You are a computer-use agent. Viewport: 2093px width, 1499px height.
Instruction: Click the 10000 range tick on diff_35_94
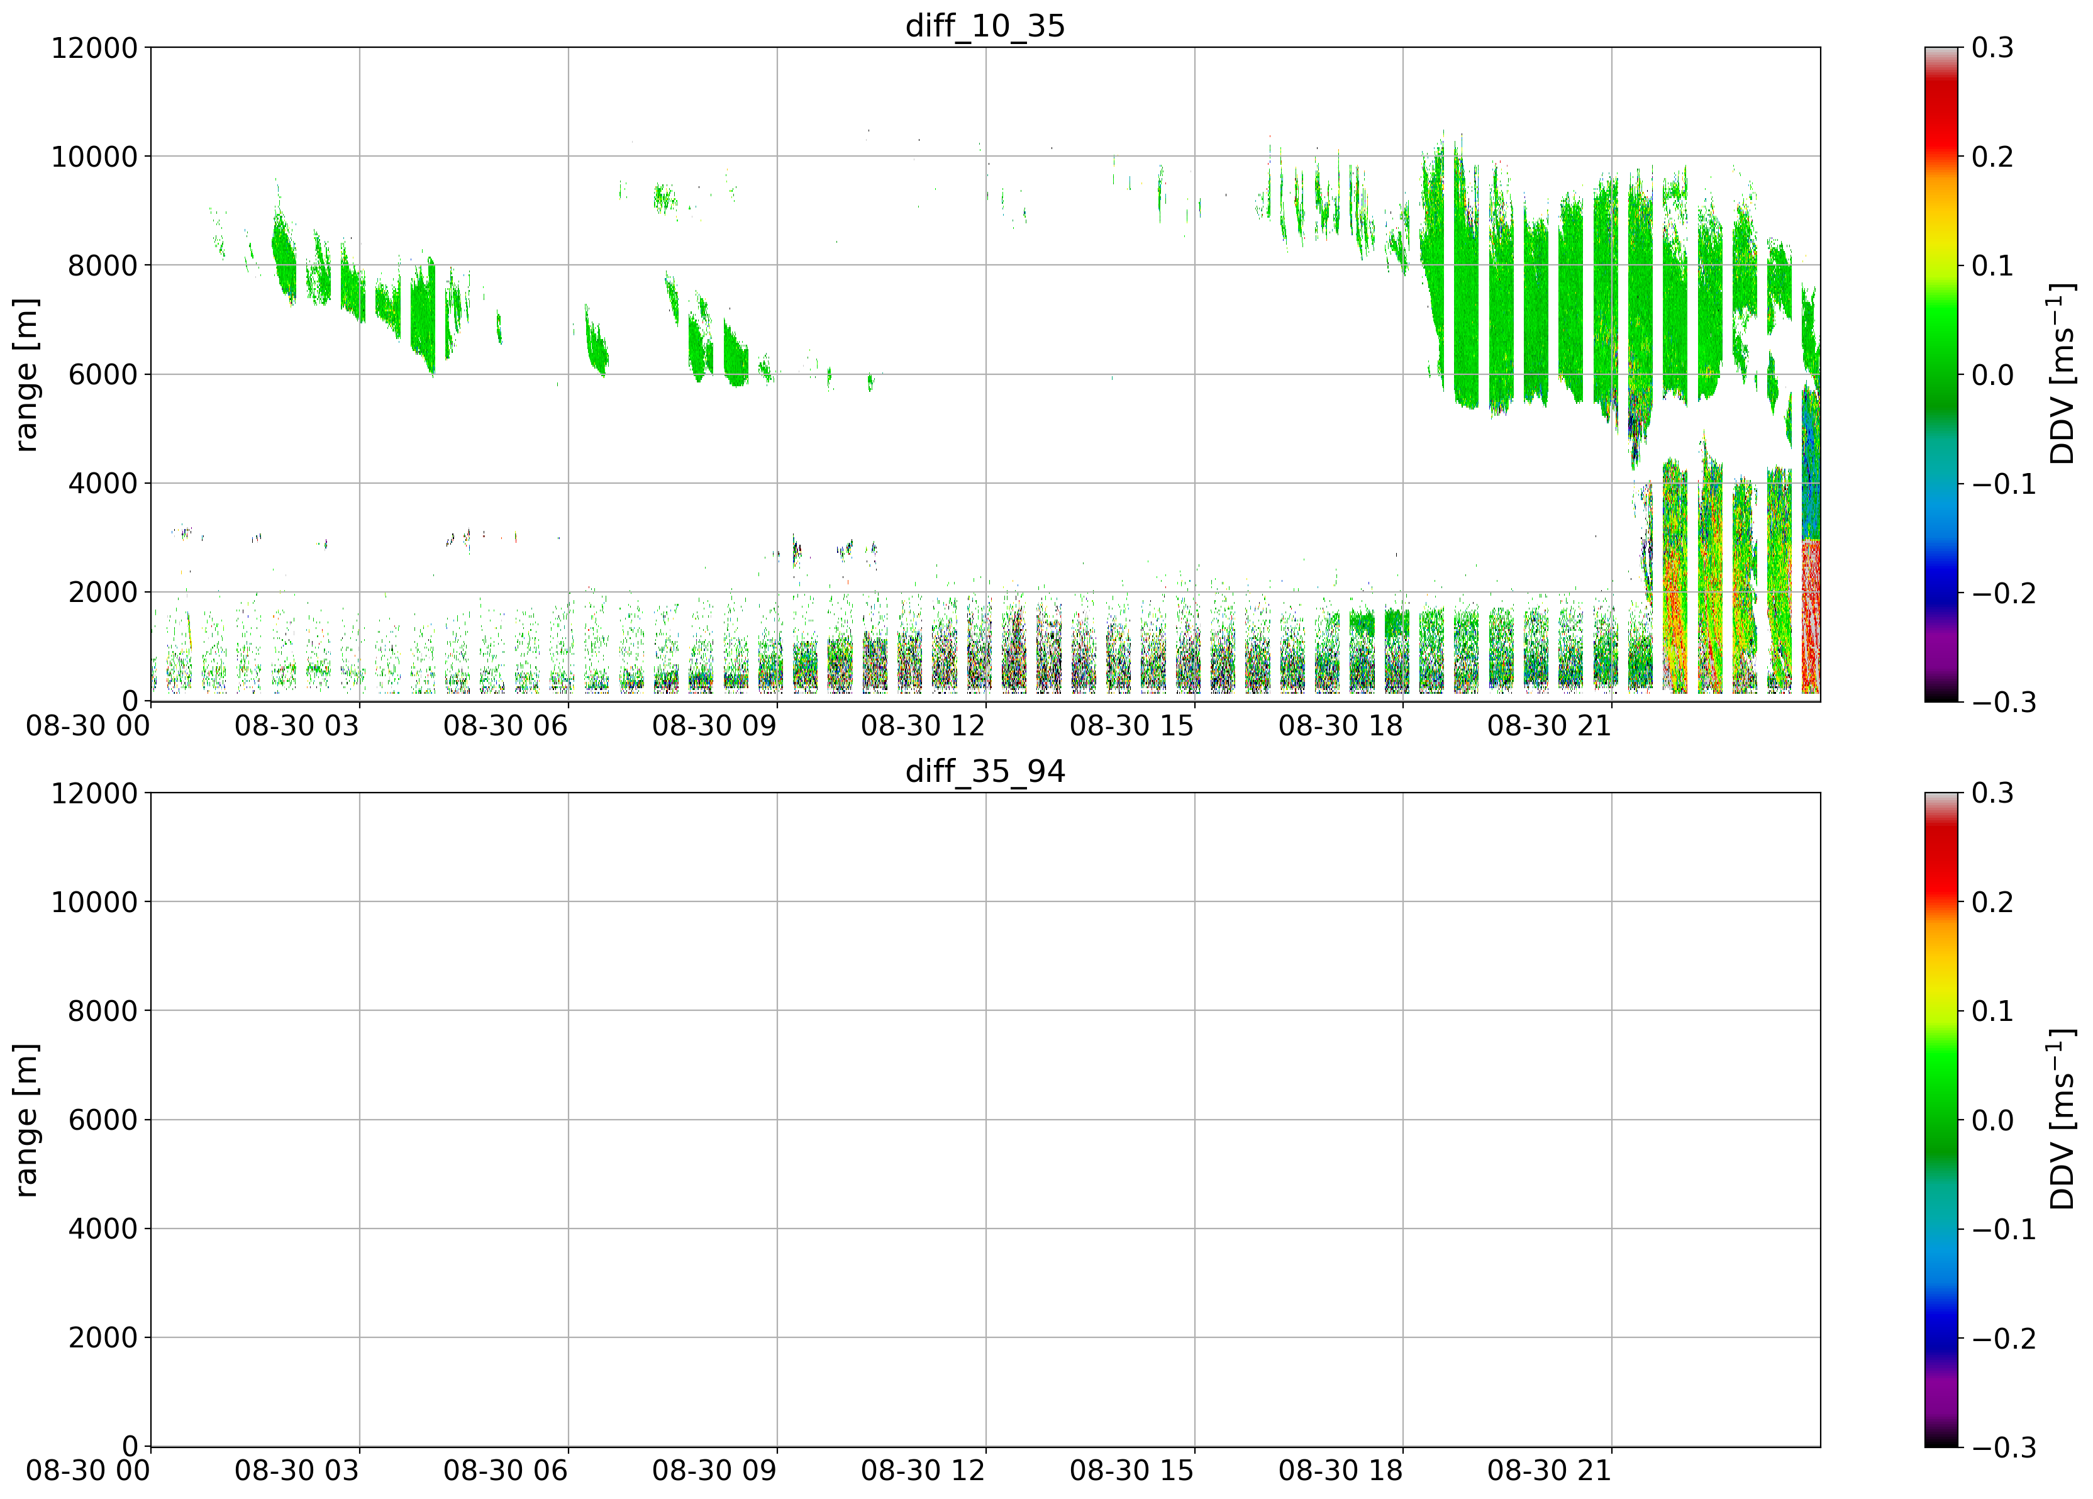[94, 902]
